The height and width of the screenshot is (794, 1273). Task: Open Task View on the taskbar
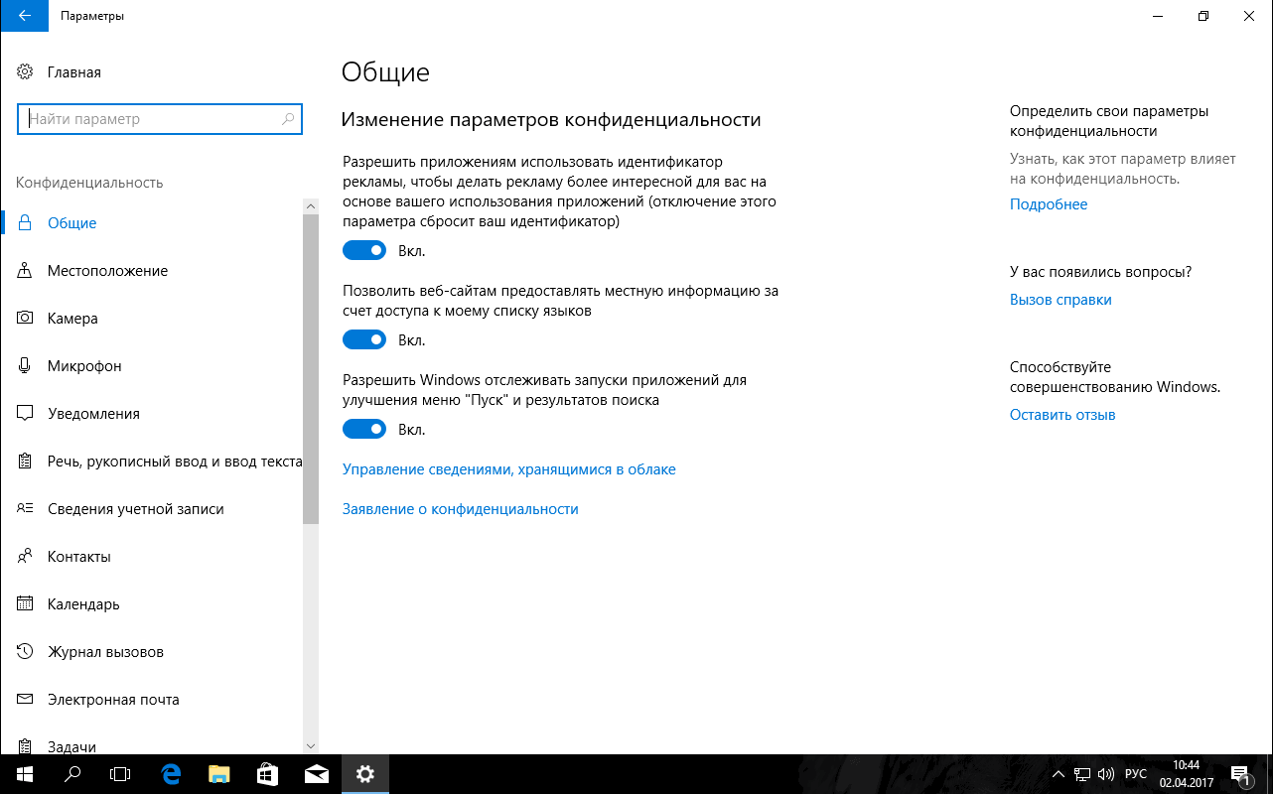point(120,774)
